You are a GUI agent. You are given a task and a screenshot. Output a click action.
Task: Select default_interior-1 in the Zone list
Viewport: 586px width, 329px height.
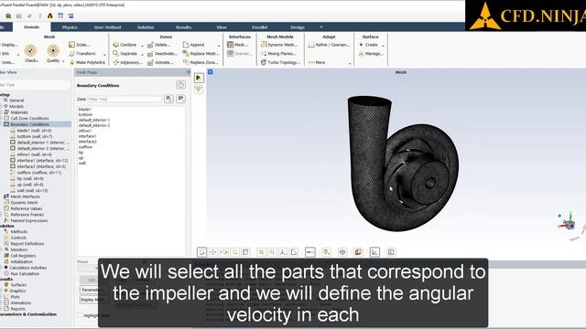[94, 120]
